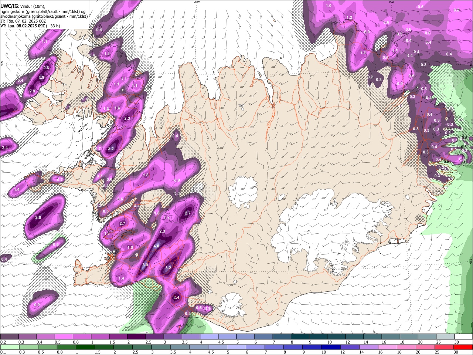Click the 15W longitude label

(391, 2)
